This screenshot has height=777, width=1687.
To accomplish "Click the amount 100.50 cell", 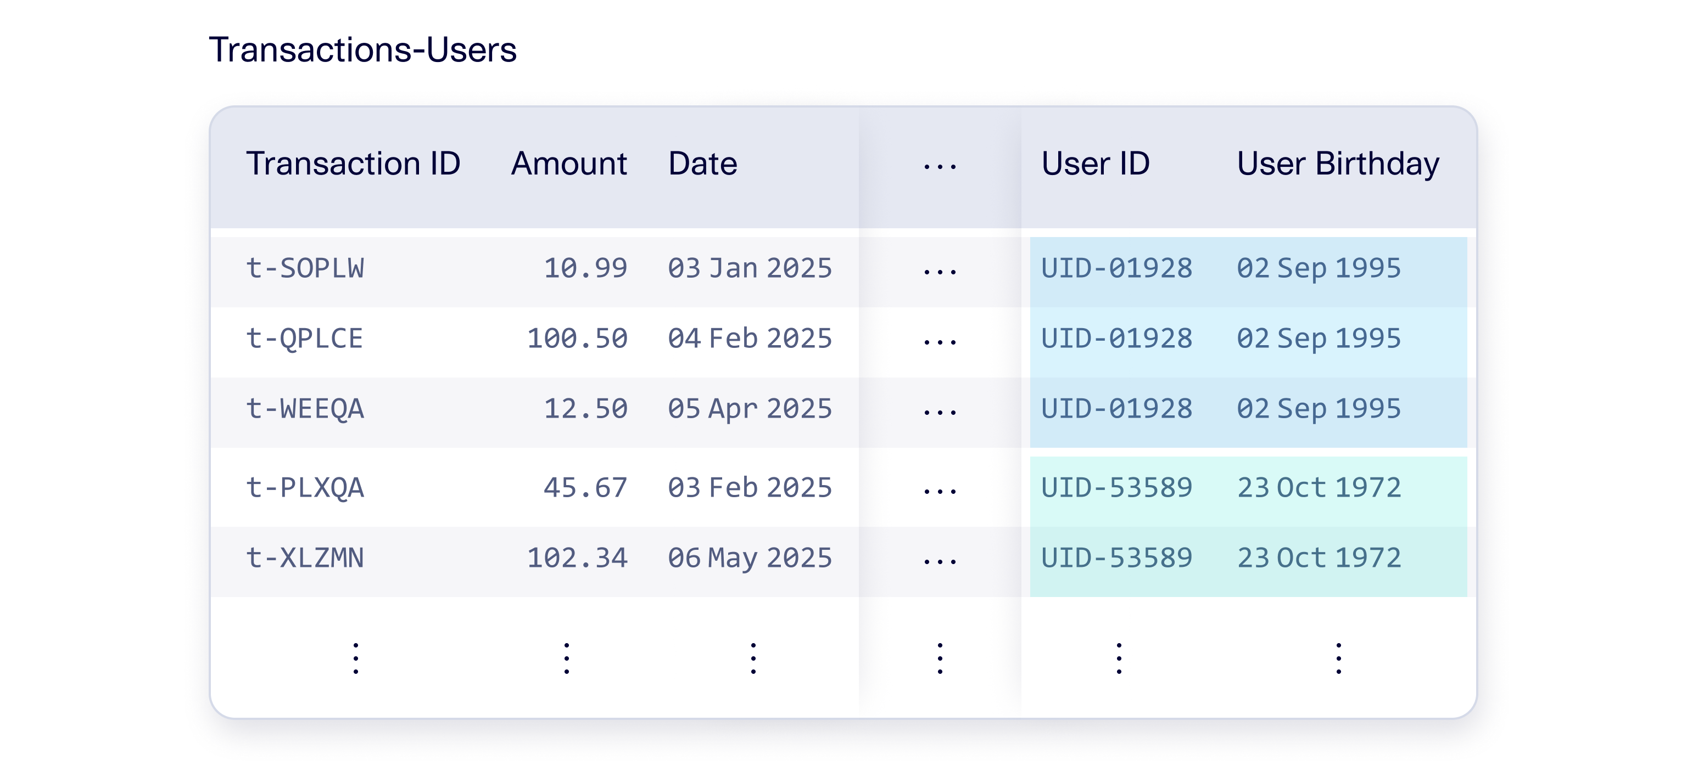I will coord(577,339).
